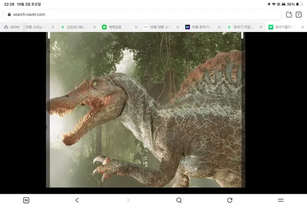Open a new tab with plus icon
The image size is (307, 213).
289,14
